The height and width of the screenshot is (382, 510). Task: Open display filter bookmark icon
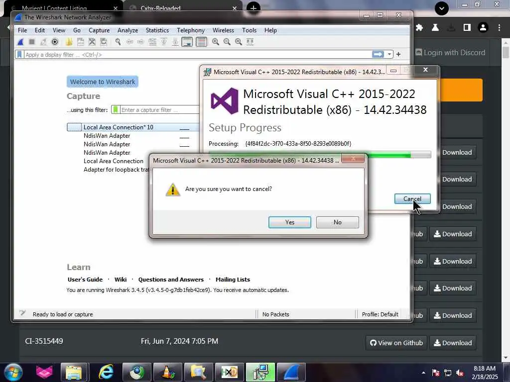pyautogui.click(x=19, y=54)
